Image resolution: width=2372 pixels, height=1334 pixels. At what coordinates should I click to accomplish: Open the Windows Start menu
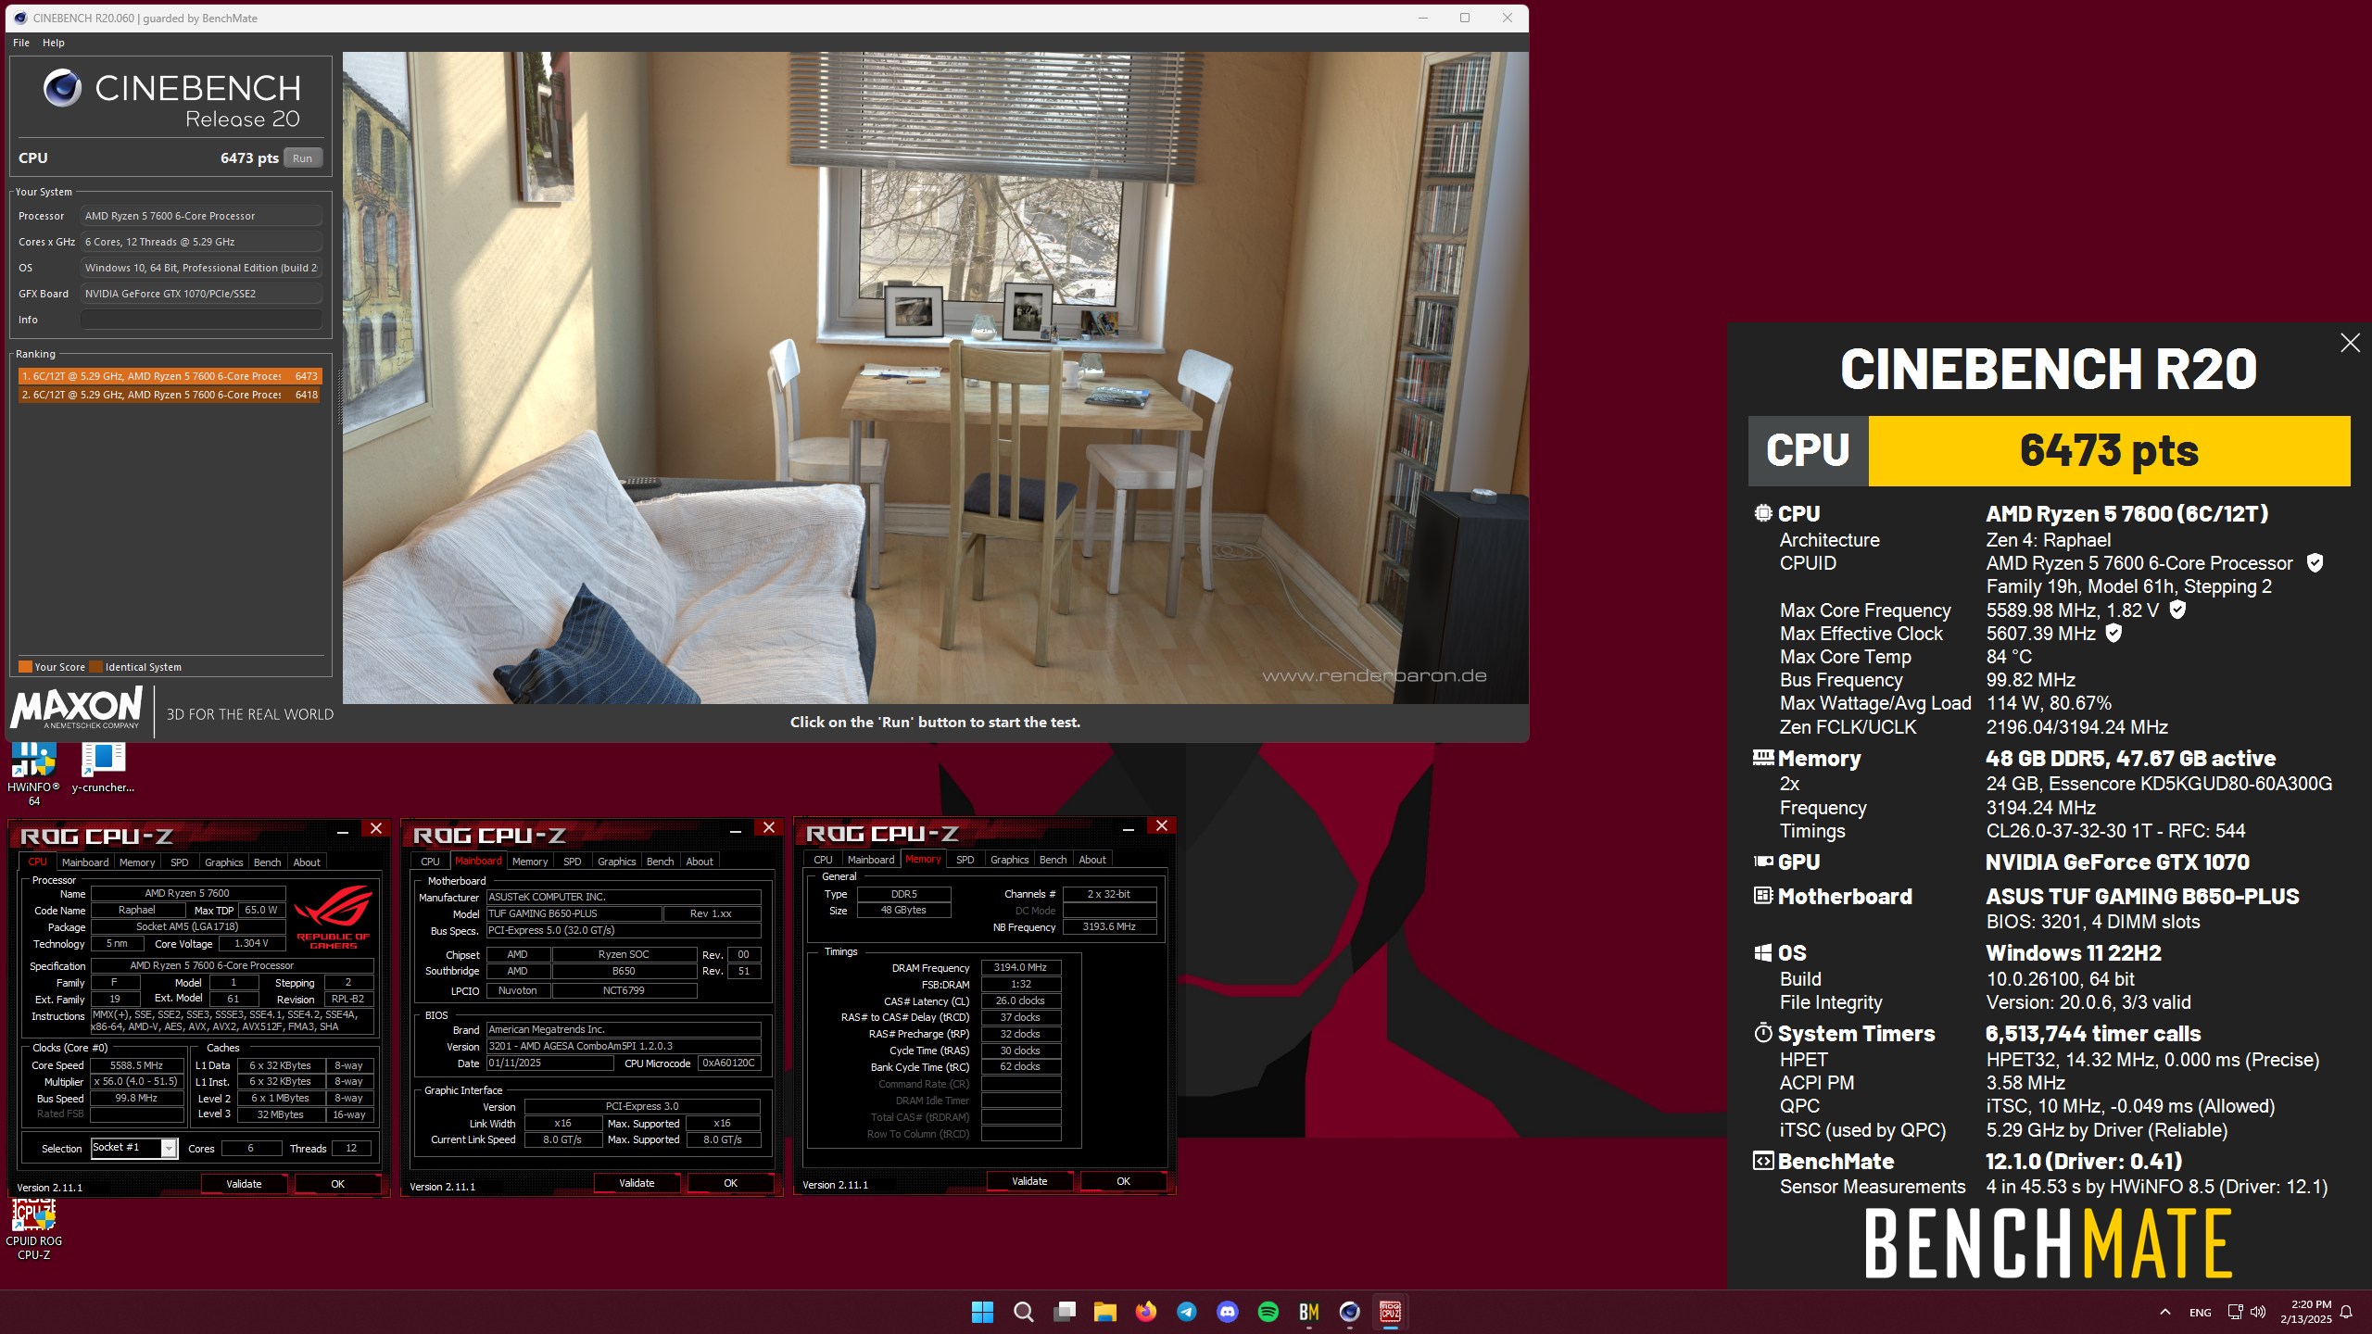click(982, 1312)
